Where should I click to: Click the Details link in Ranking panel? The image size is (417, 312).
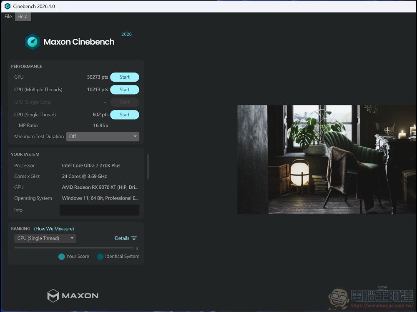122,238
